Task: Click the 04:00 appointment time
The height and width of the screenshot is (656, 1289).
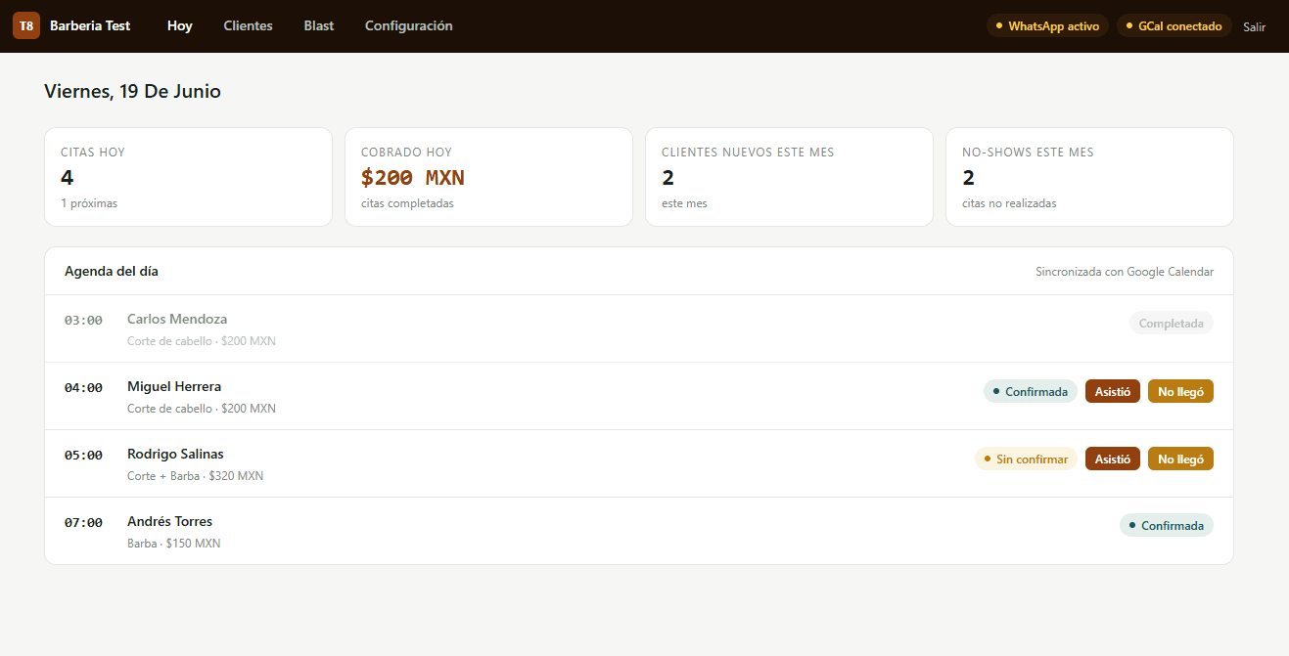Action: tap(83, 387)
